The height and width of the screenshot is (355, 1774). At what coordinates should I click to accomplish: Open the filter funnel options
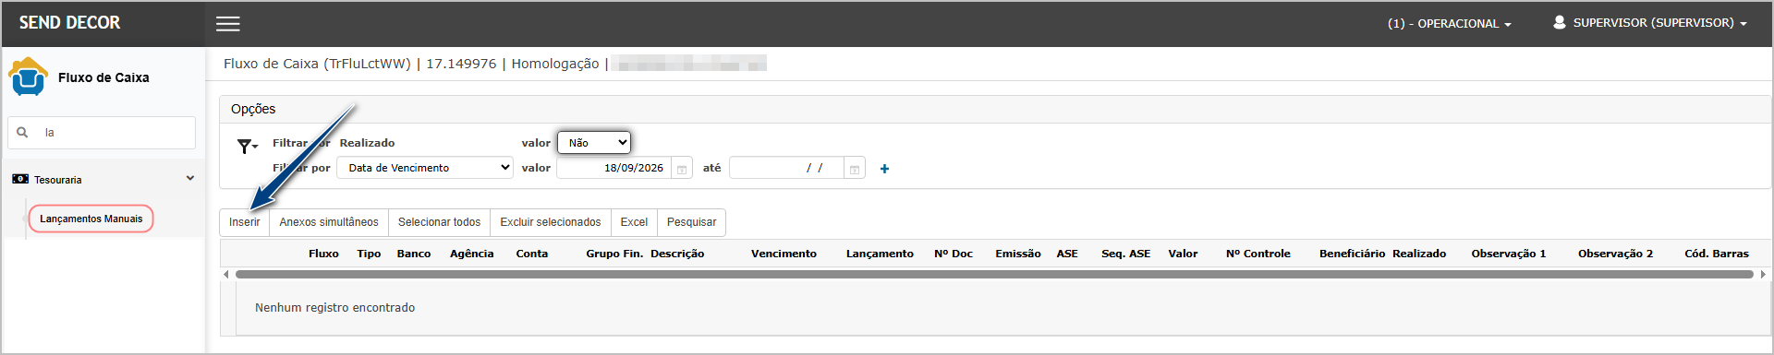[247, 146]
